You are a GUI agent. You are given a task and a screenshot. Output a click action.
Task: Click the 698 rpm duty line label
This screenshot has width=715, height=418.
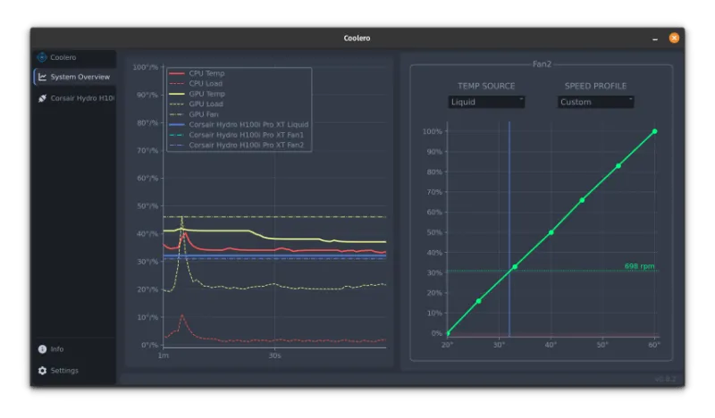point(641,266)
